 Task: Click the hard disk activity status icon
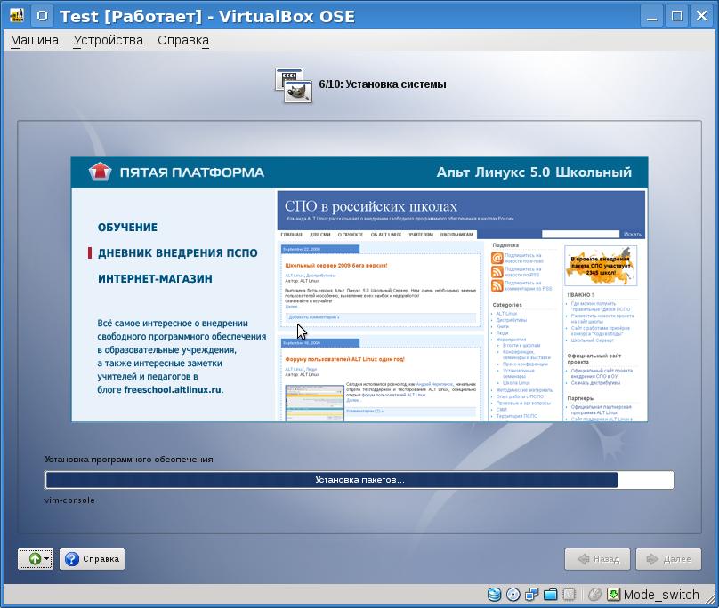[494, 595]
